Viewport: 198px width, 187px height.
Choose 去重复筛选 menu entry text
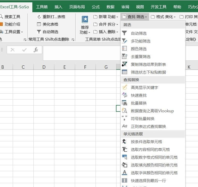141,57
